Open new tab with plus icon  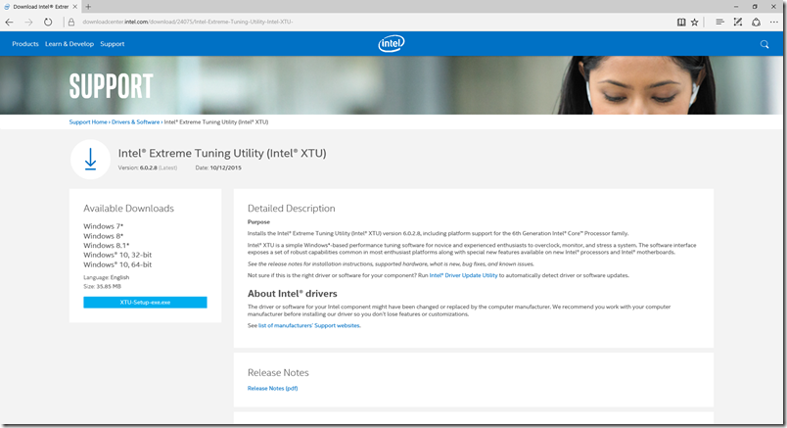[88, 7]
